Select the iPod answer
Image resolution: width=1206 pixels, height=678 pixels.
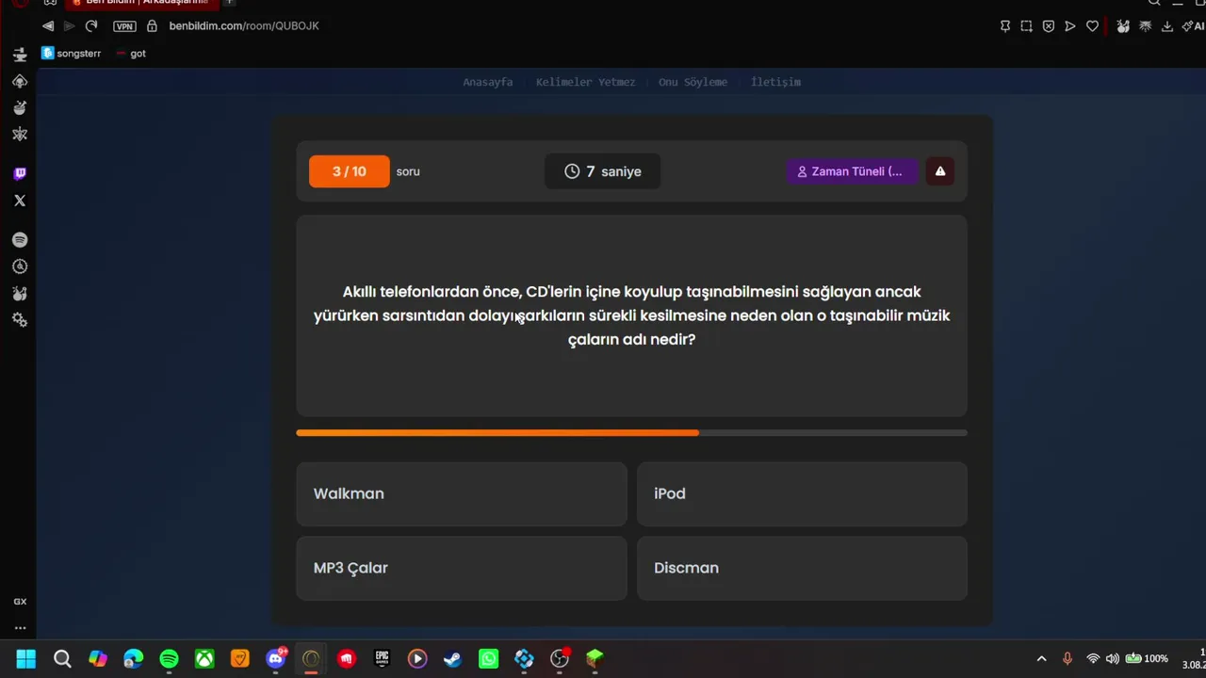point(802,493)
